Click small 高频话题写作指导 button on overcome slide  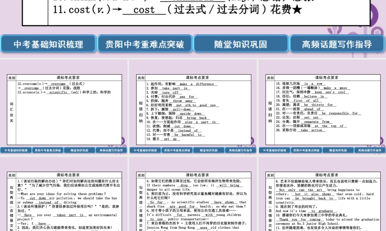click(x=111, y=150)
